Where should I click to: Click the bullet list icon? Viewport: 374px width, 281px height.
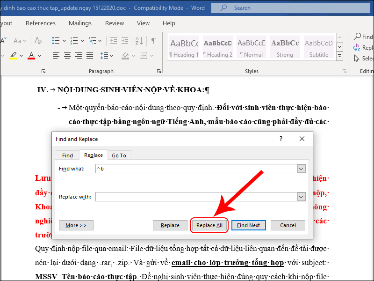point(56,41)
